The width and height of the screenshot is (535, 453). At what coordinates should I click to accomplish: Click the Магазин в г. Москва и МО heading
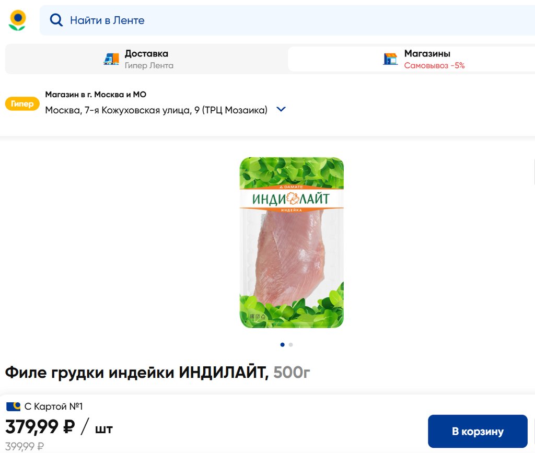(x=96, y=95)
